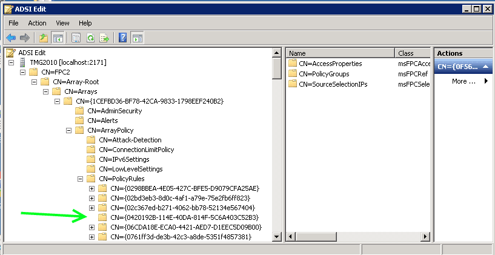Click the CN=Alerts folder icon
The image size is (495, 255).
[79, 121]
